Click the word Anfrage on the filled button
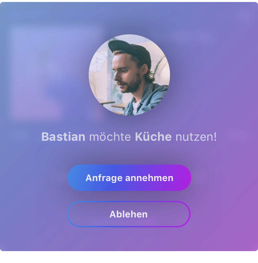The width and height of the screenshot is (258, 263). point(104,178)
